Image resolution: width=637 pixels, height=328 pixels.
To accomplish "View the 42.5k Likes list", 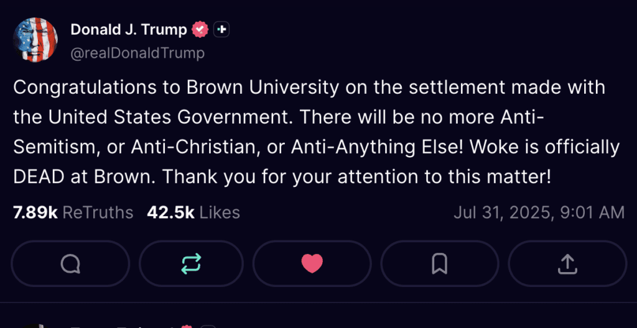I will 193,212.
